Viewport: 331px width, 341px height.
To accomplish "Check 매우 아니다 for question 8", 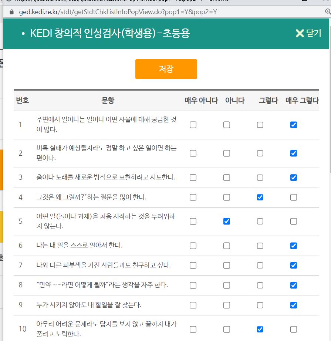I will point(193,285).
